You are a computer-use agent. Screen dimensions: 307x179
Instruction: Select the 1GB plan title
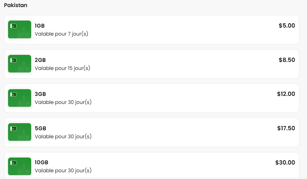tap(40, 26)
